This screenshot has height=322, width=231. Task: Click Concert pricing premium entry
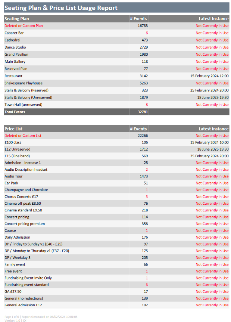click(25, 224)
